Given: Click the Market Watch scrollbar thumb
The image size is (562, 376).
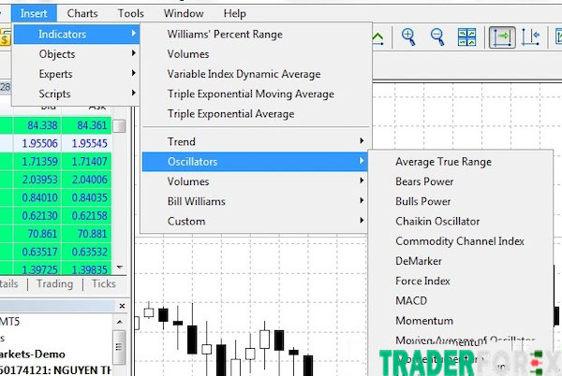Looking at the screenshot, I should (119, 126).
